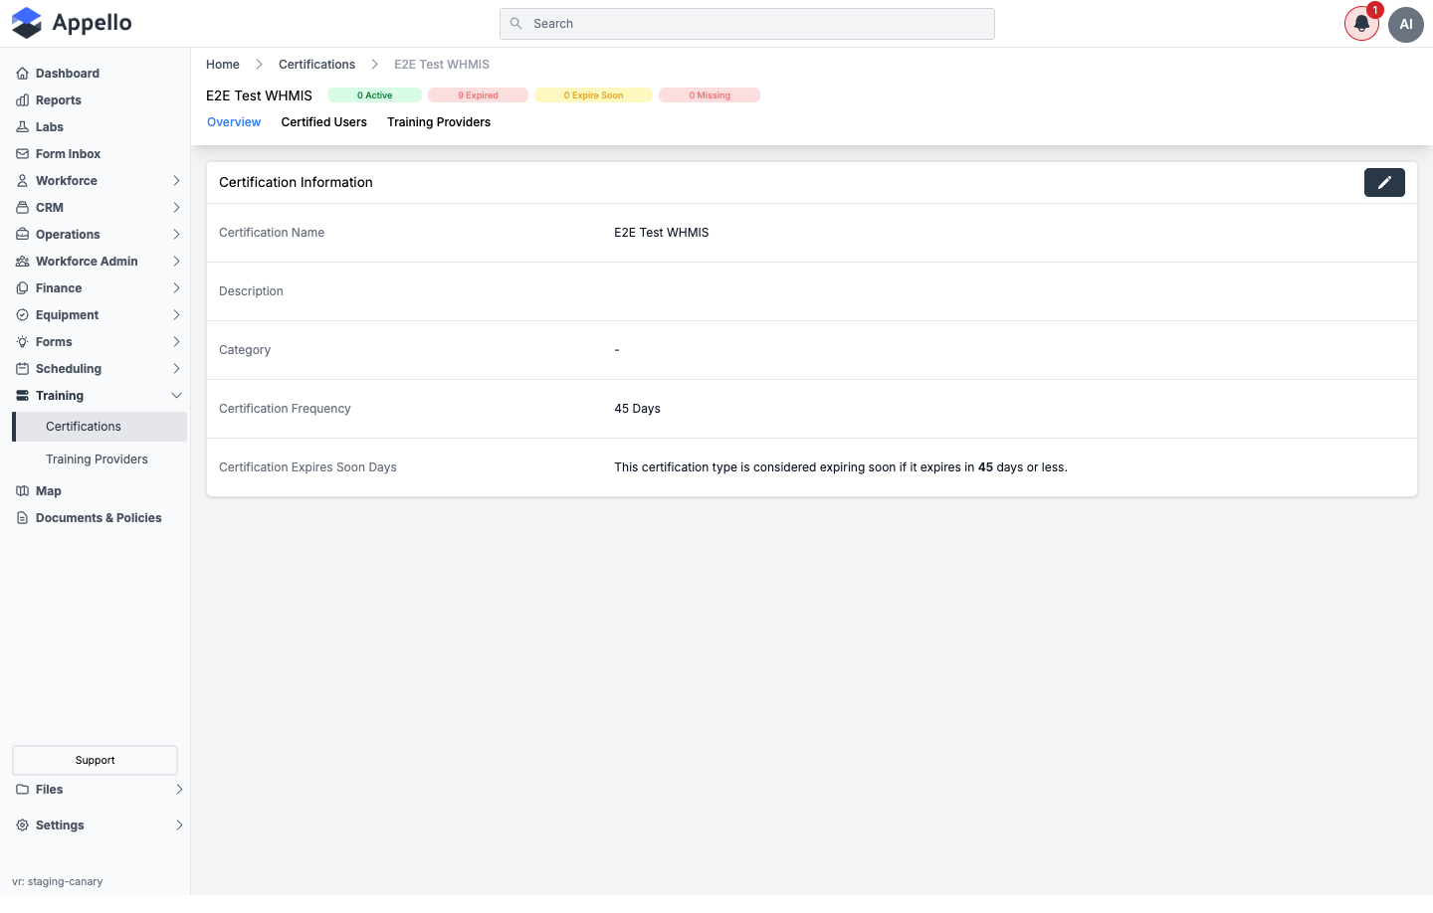Click the Scheduling calendar icon
Screen dimensions: 1433x913
[x=22, y=369]
